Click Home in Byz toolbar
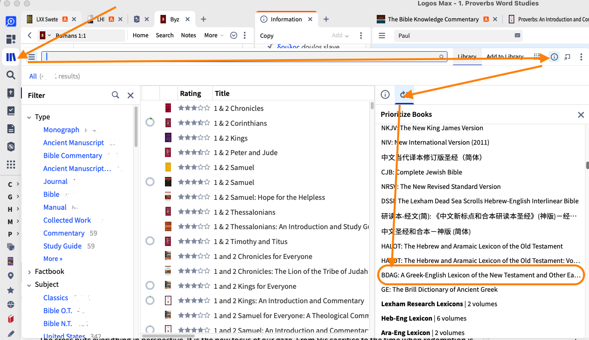Image resolution: width=589 pixels, height=340 pixels. click(x=141, y=35)
